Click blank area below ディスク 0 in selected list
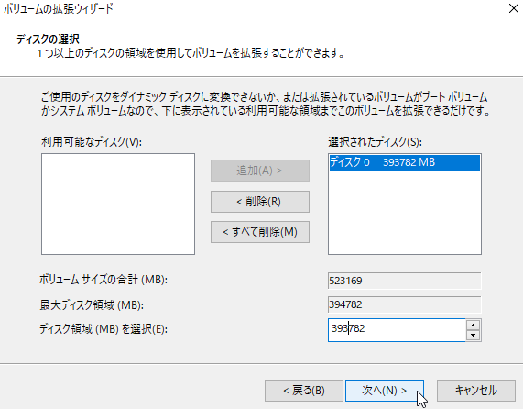The image size is (523, 409). (405, 214)
